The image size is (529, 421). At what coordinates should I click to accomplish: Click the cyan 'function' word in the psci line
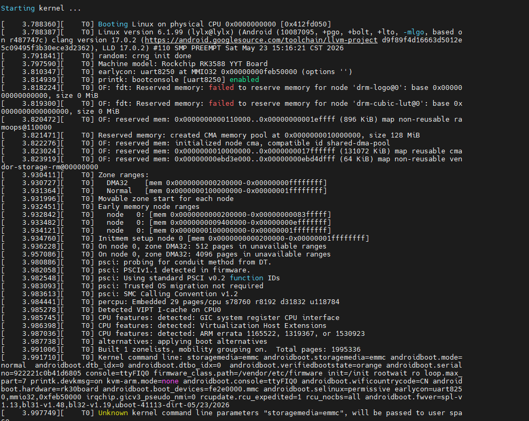(247, 278)
